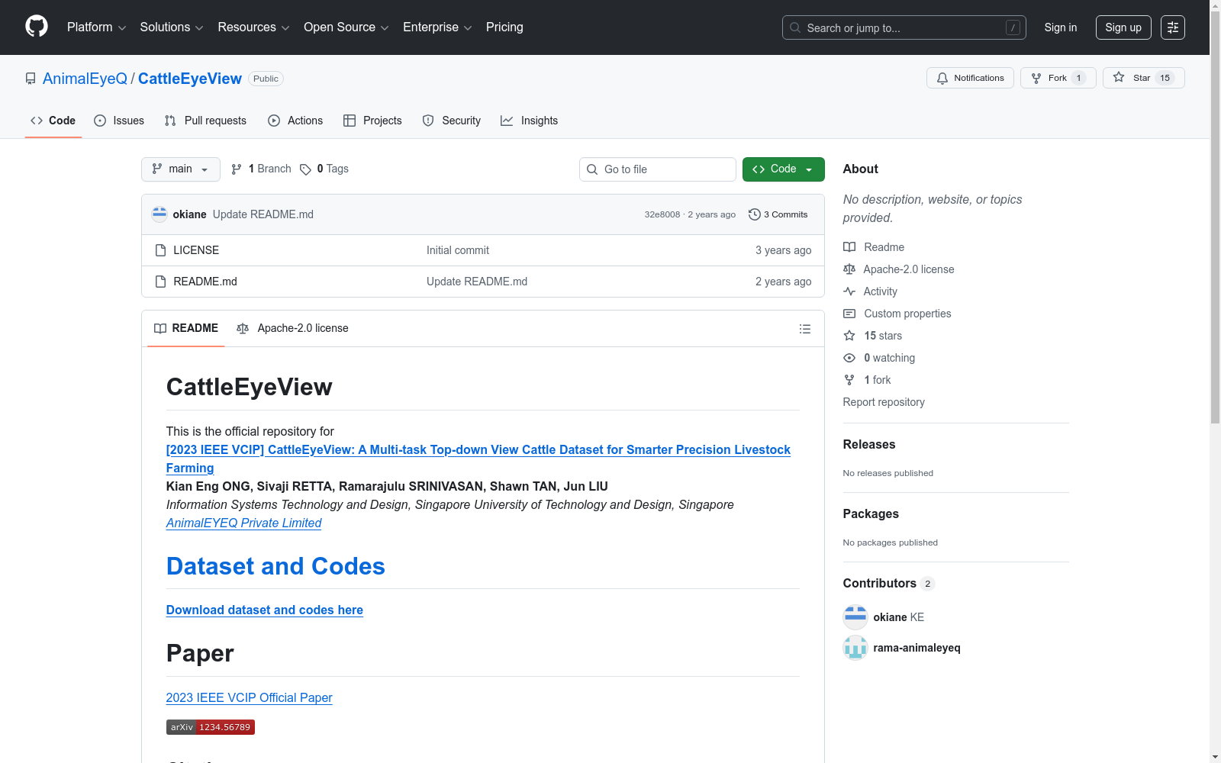Click the Sign up button
Image resolution: width=1221 pixels, height=763 pixels.
point(1123,27)
